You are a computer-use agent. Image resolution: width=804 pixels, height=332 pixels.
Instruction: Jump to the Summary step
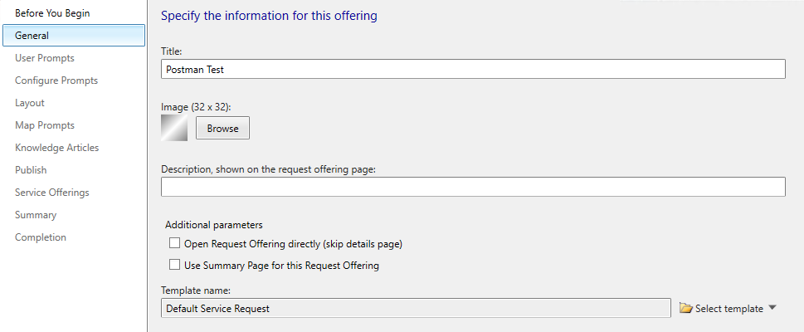pyautogui.click(x=36, y=215)
